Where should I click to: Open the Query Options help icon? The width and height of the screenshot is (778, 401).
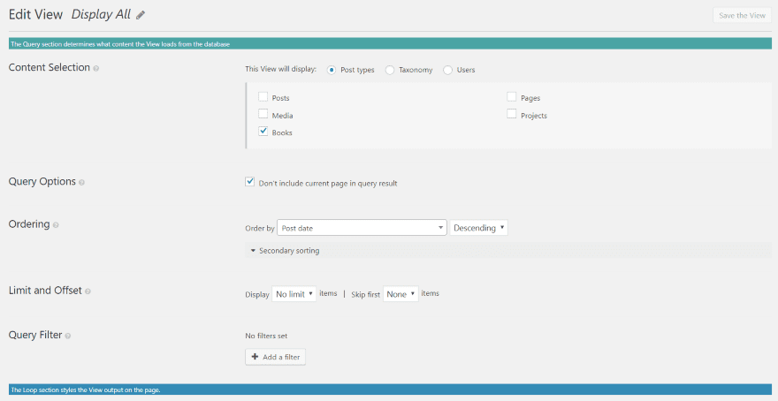tap(82, 183)
